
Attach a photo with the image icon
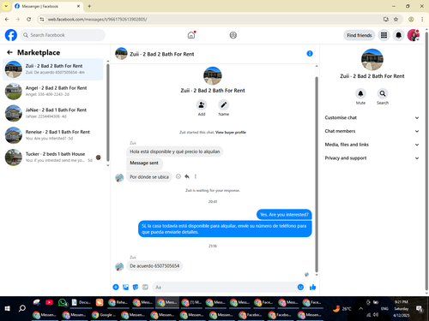[x=125, y=287]
